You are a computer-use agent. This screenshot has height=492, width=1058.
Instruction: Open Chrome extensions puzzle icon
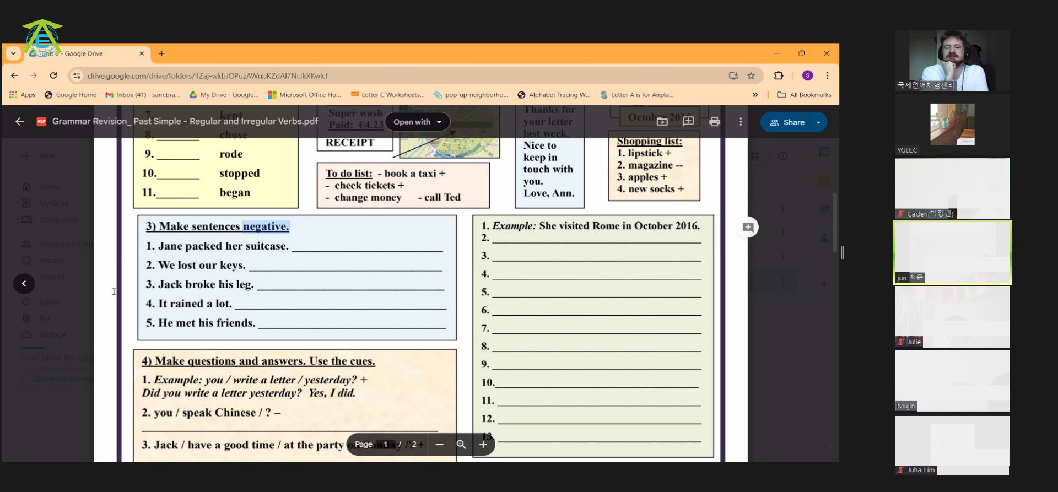click(x=779, y=75)
